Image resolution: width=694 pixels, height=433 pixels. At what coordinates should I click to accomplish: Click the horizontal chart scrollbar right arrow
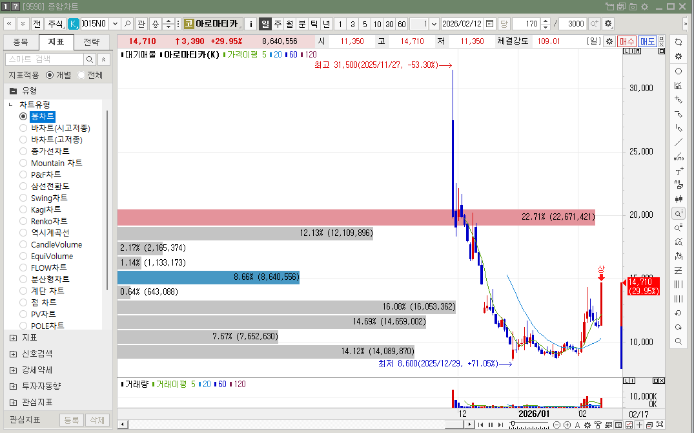click(469, 425)
